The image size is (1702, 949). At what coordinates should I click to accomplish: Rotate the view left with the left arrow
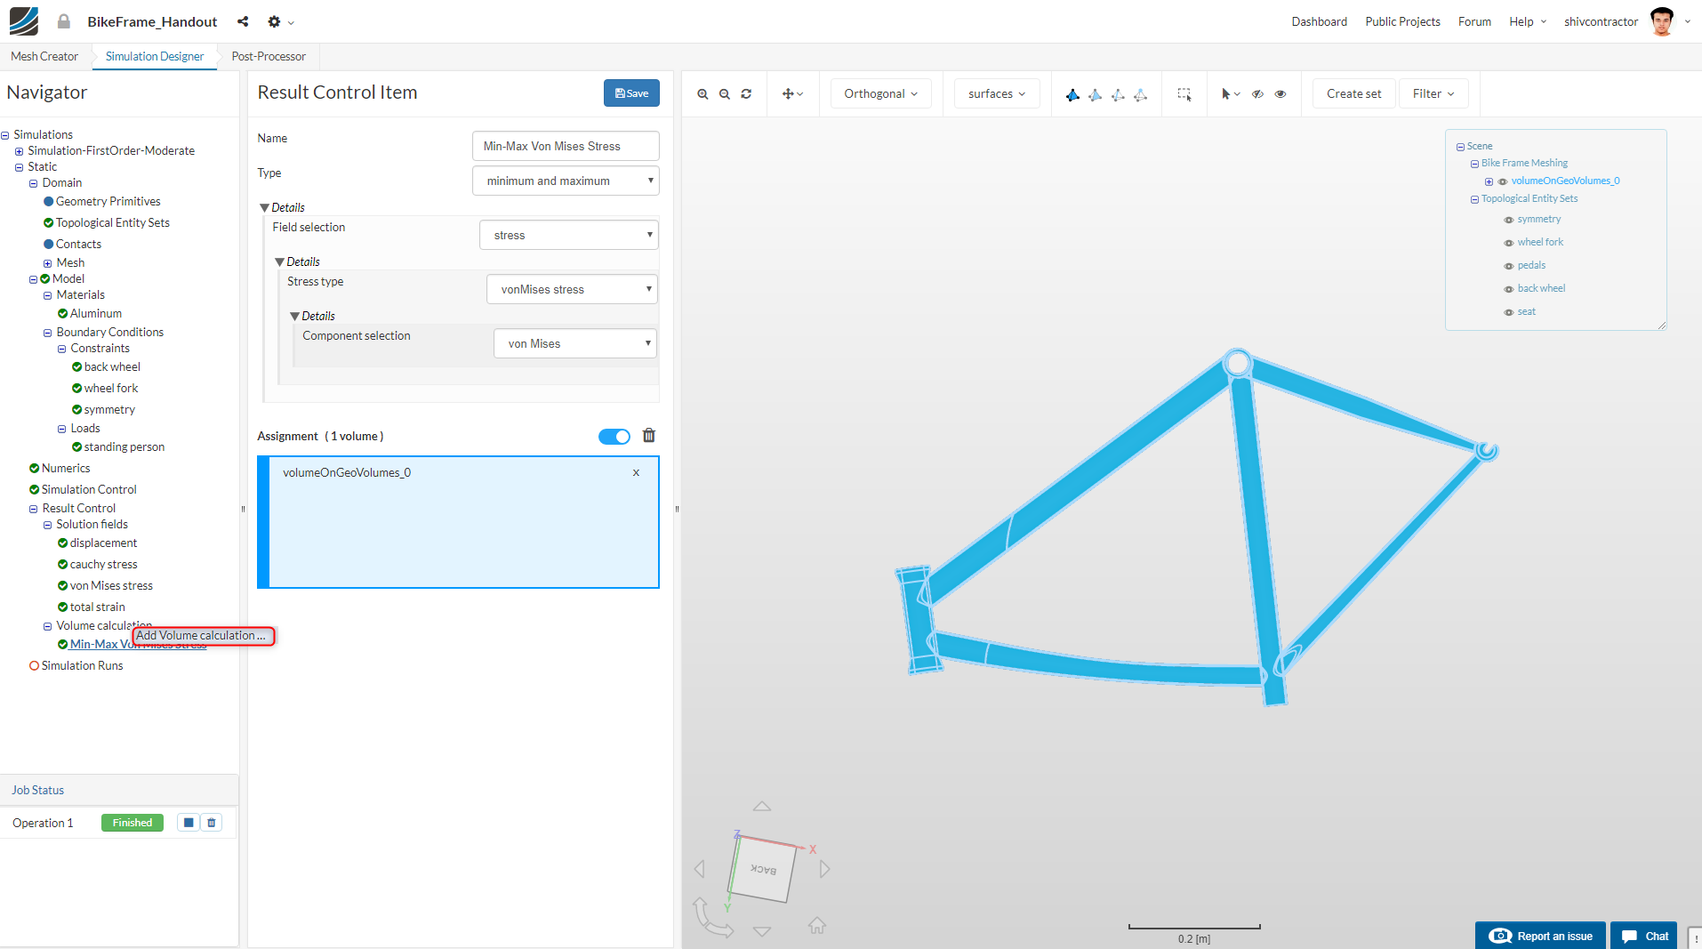pos(700,869)
